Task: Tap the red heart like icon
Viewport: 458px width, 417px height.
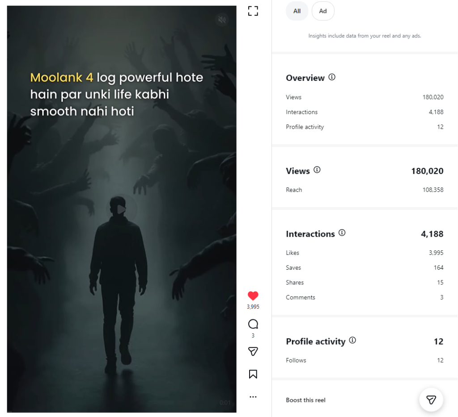Action: click(x=253, y=296)
